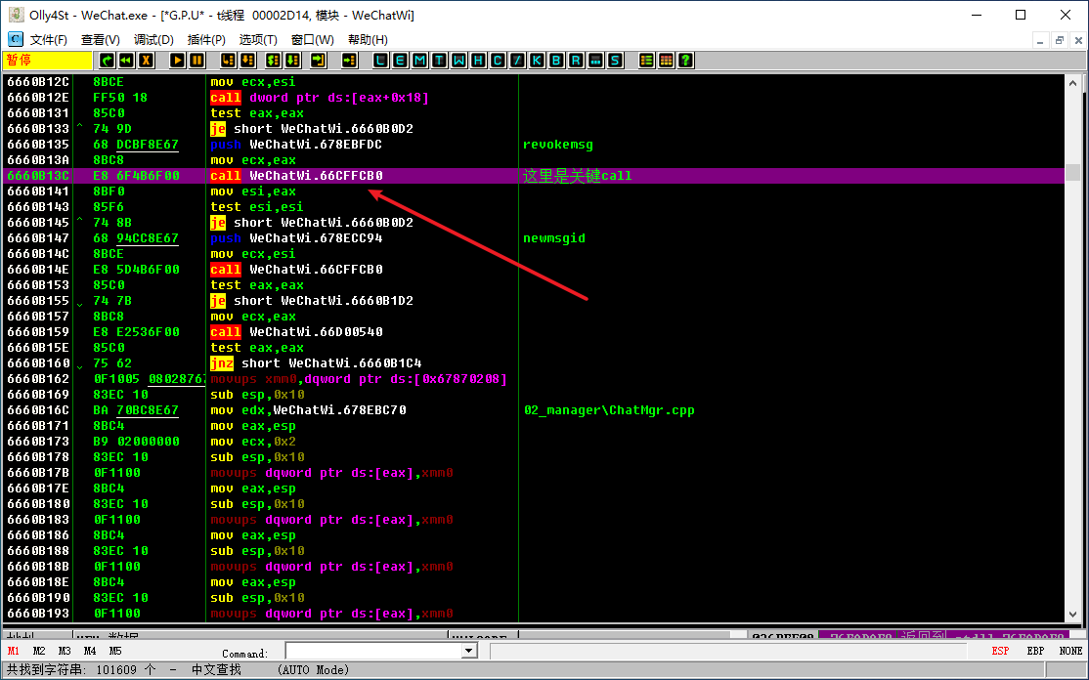Open the 查看(V) menu

click(101, 39)
